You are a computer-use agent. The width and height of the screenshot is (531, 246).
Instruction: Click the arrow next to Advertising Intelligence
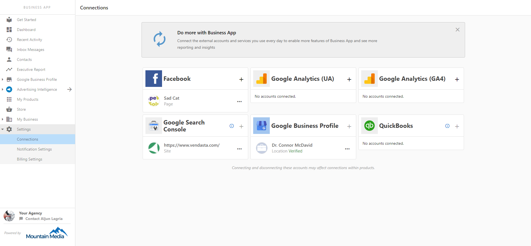click(x=70, y=89)
